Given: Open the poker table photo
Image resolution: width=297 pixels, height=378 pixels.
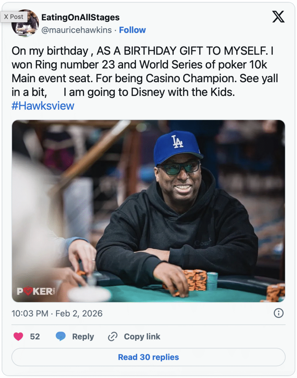Looking at the screenshot, I should coord(148,211).
